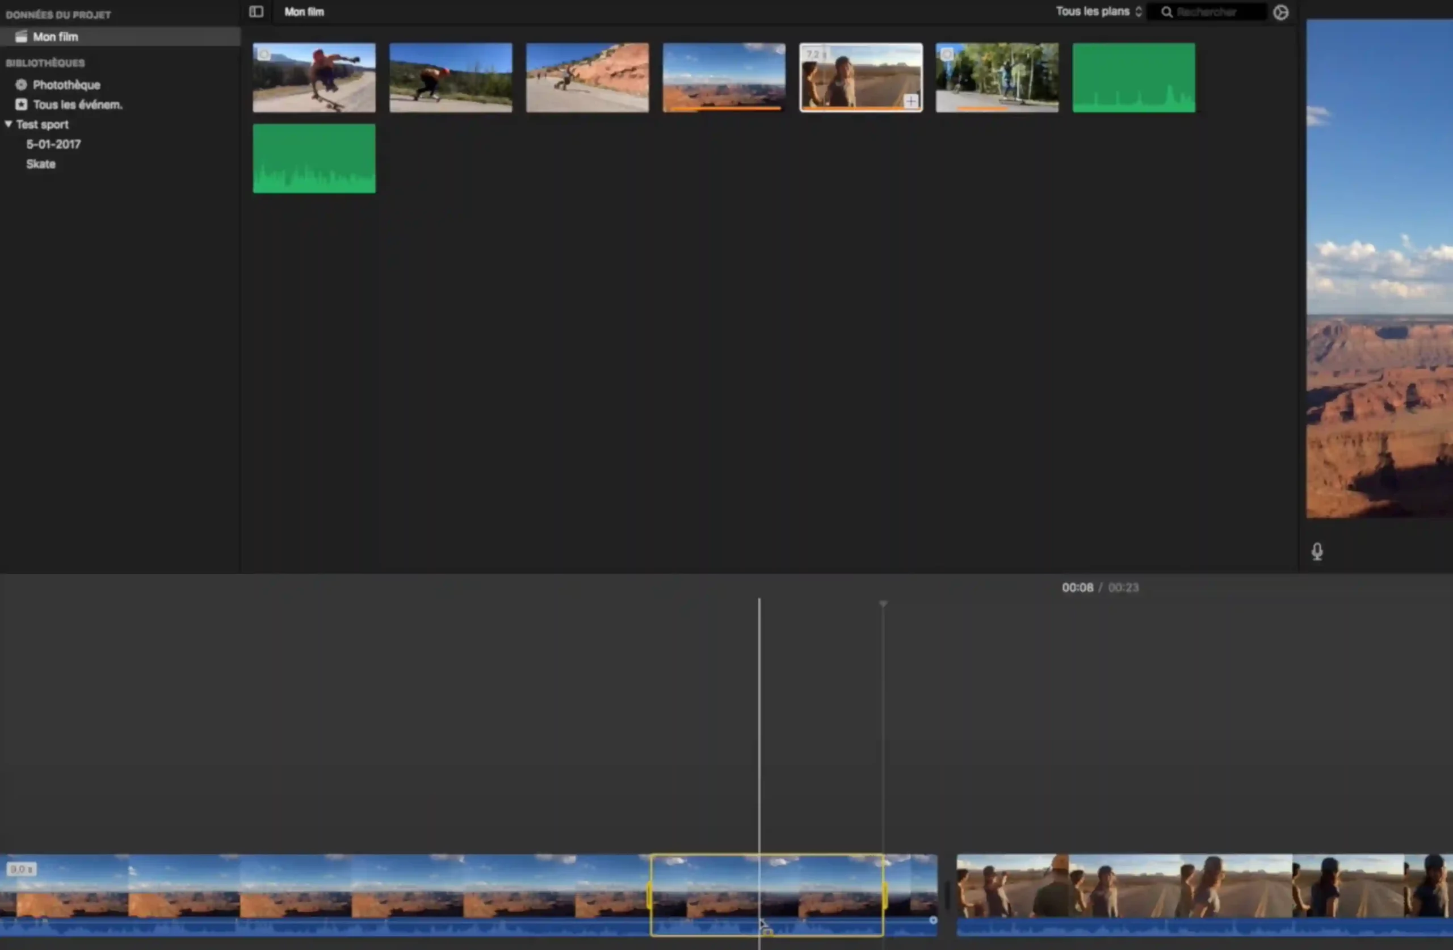Click the film clapboard icon beside Mon film
Image resolution: width=1453 pixels, height=950 pixels.
pos(21,36)
